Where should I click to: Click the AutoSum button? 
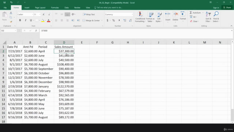click(195, 13)
